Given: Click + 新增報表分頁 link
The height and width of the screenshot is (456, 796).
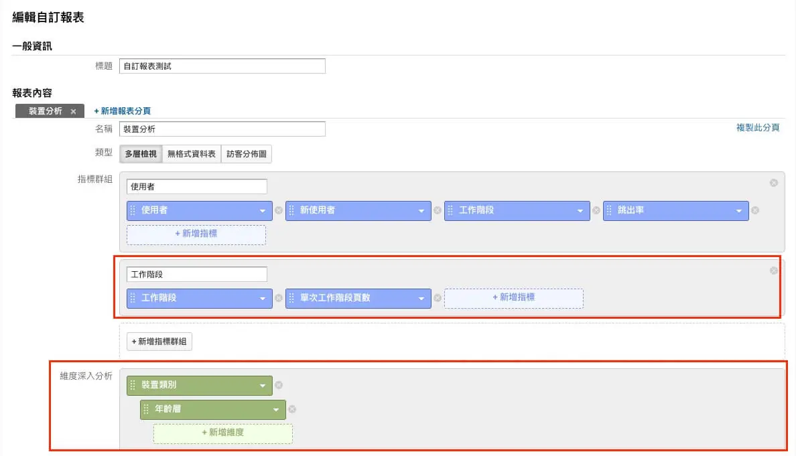Looking at the screenshot, I should pos(123,111).
